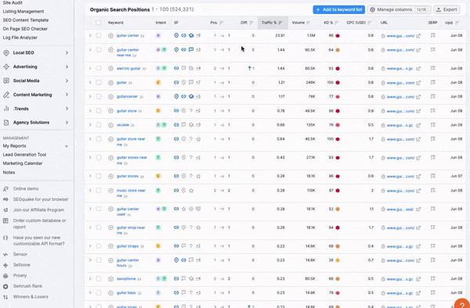
Task: Open external URL link for electric guitar row
Action: [418, 69]
